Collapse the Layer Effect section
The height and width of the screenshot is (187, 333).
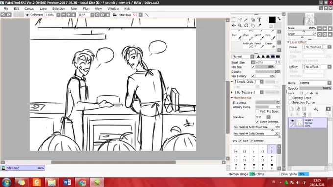289,42
